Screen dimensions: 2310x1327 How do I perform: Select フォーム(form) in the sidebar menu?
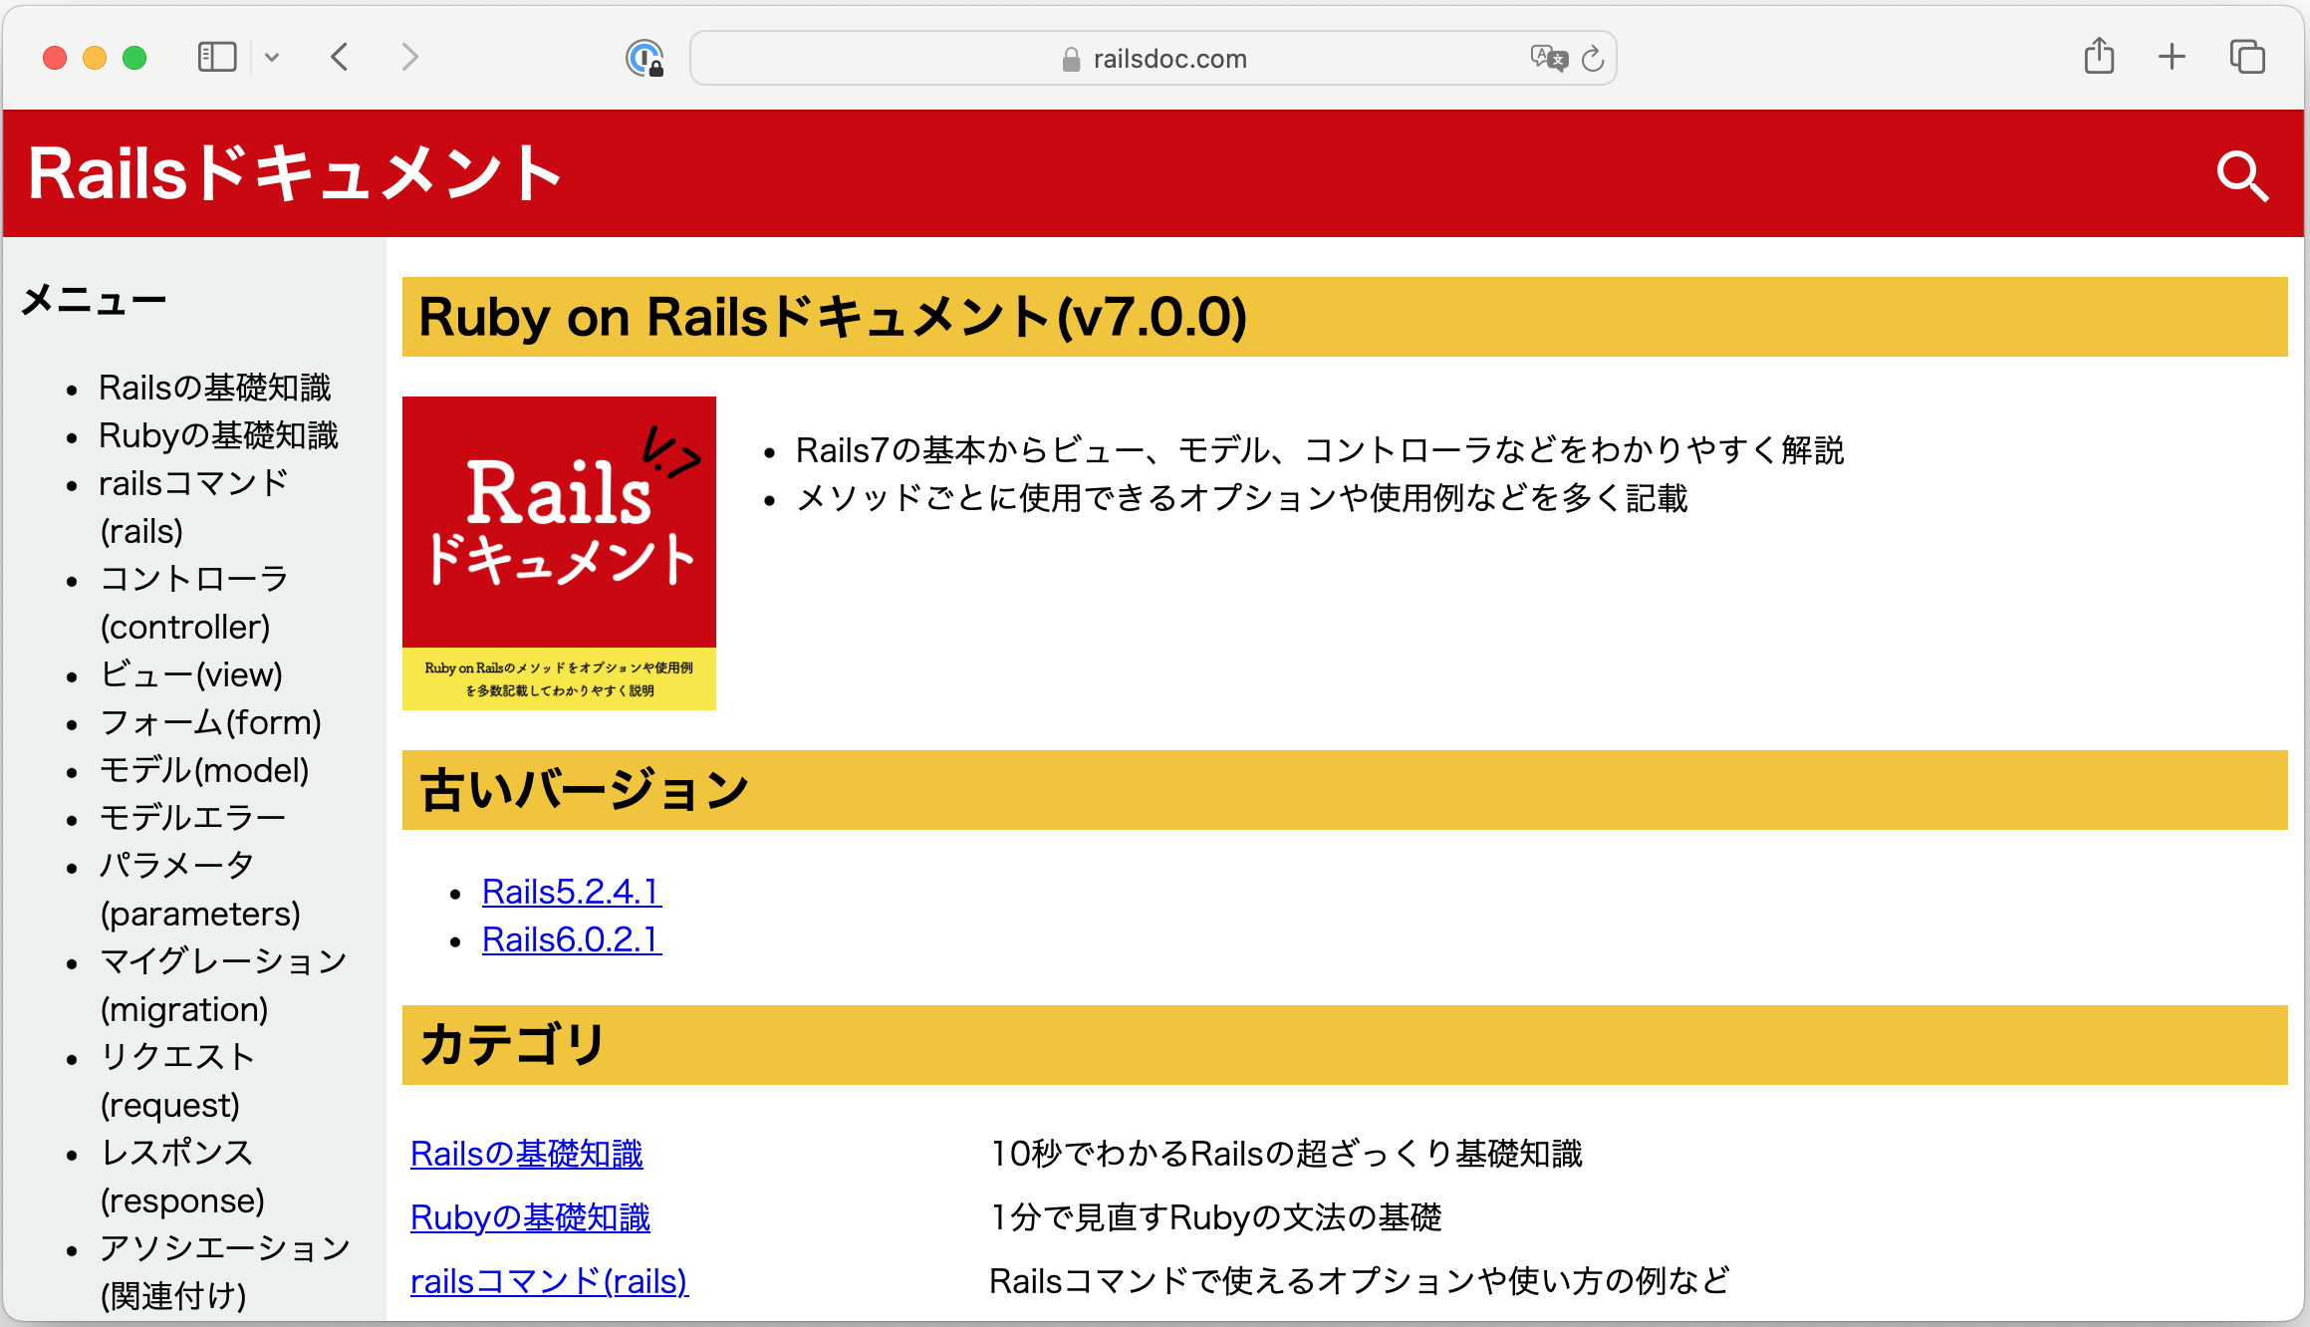pyautogui.click(x=211, y=722)
